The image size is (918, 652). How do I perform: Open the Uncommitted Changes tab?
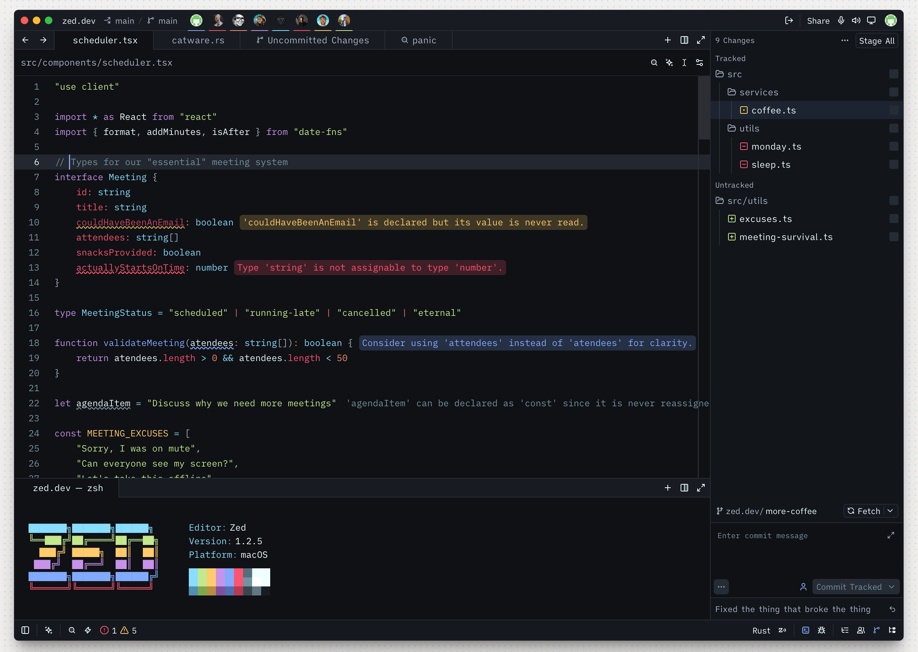[x=313, y=40]
